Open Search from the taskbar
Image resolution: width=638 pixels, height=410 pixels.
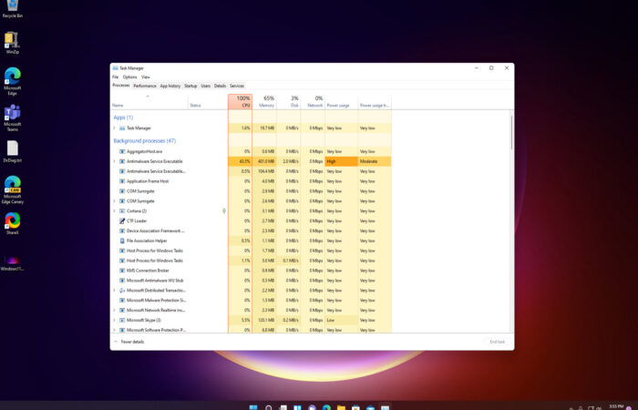269,406
